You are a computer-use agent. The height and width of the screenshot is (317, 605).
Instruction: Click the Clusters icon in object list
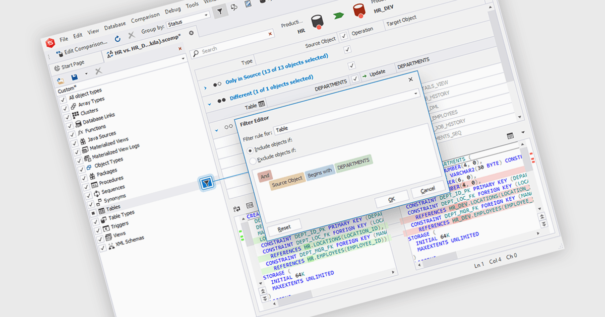[76, 115]
